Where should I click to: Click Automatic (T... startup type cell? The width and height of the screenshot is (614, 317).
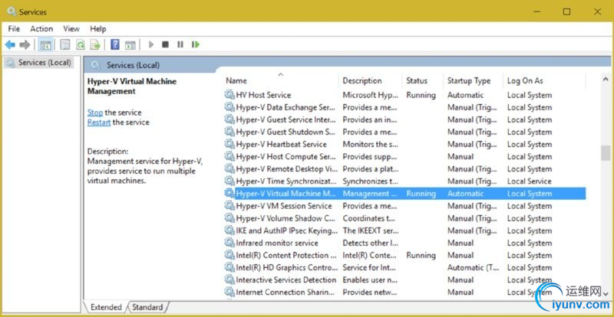(473, 268)
